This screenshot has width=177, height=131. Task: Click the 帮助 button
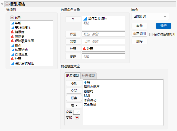(139, 26)
